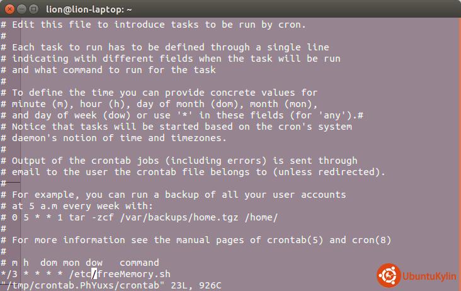461x291 pixels.
Task: Click the '/home/' path in the example line
Action: point(261,217)
